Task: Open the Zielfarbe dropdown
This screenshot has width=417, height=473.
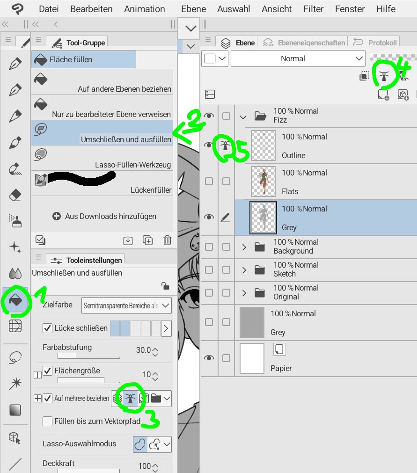Action: click(x=126, y=306)
